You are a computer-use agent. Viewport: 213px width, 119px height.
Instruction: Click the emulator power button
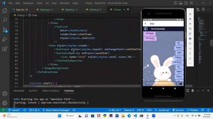190,14
